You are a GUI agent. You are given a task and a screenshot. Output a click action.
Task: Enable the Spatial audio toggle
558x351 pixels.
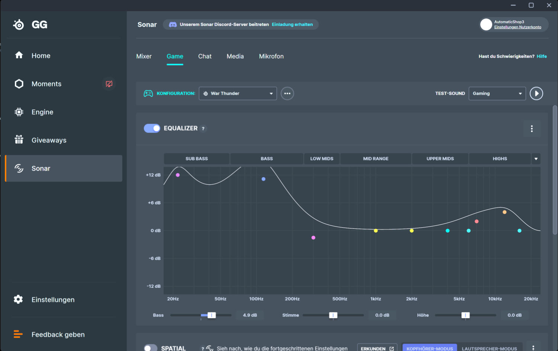pos(151,348)
